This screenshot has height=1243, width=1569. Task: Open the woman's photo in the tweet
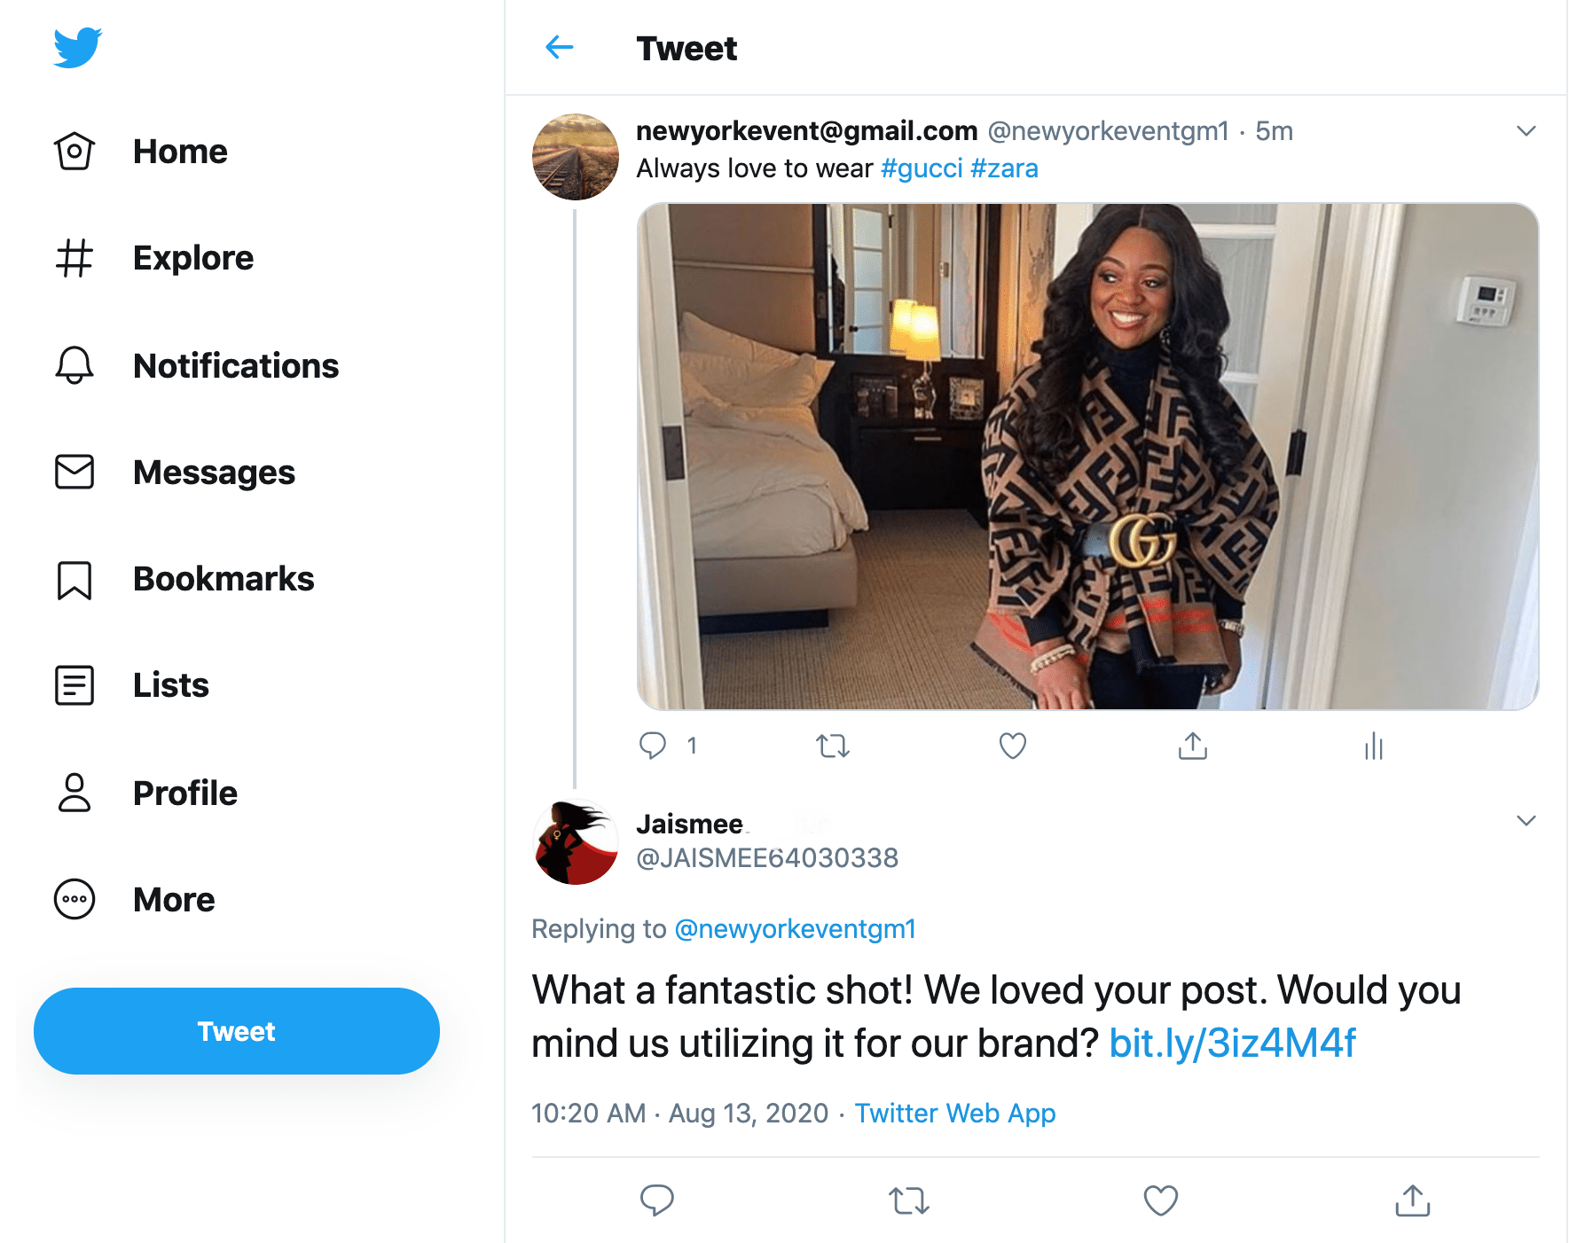click(x=1087, y=457)
